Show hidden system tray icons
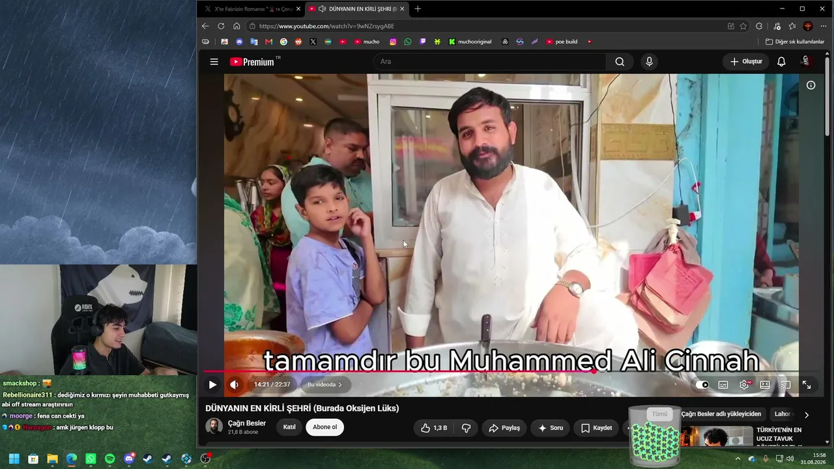 pos(738,459)
